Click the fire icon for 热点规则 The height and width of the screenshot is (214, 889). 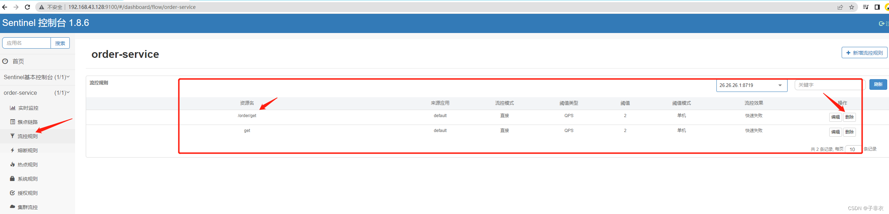pyautogui.click(x=12, y=164)
